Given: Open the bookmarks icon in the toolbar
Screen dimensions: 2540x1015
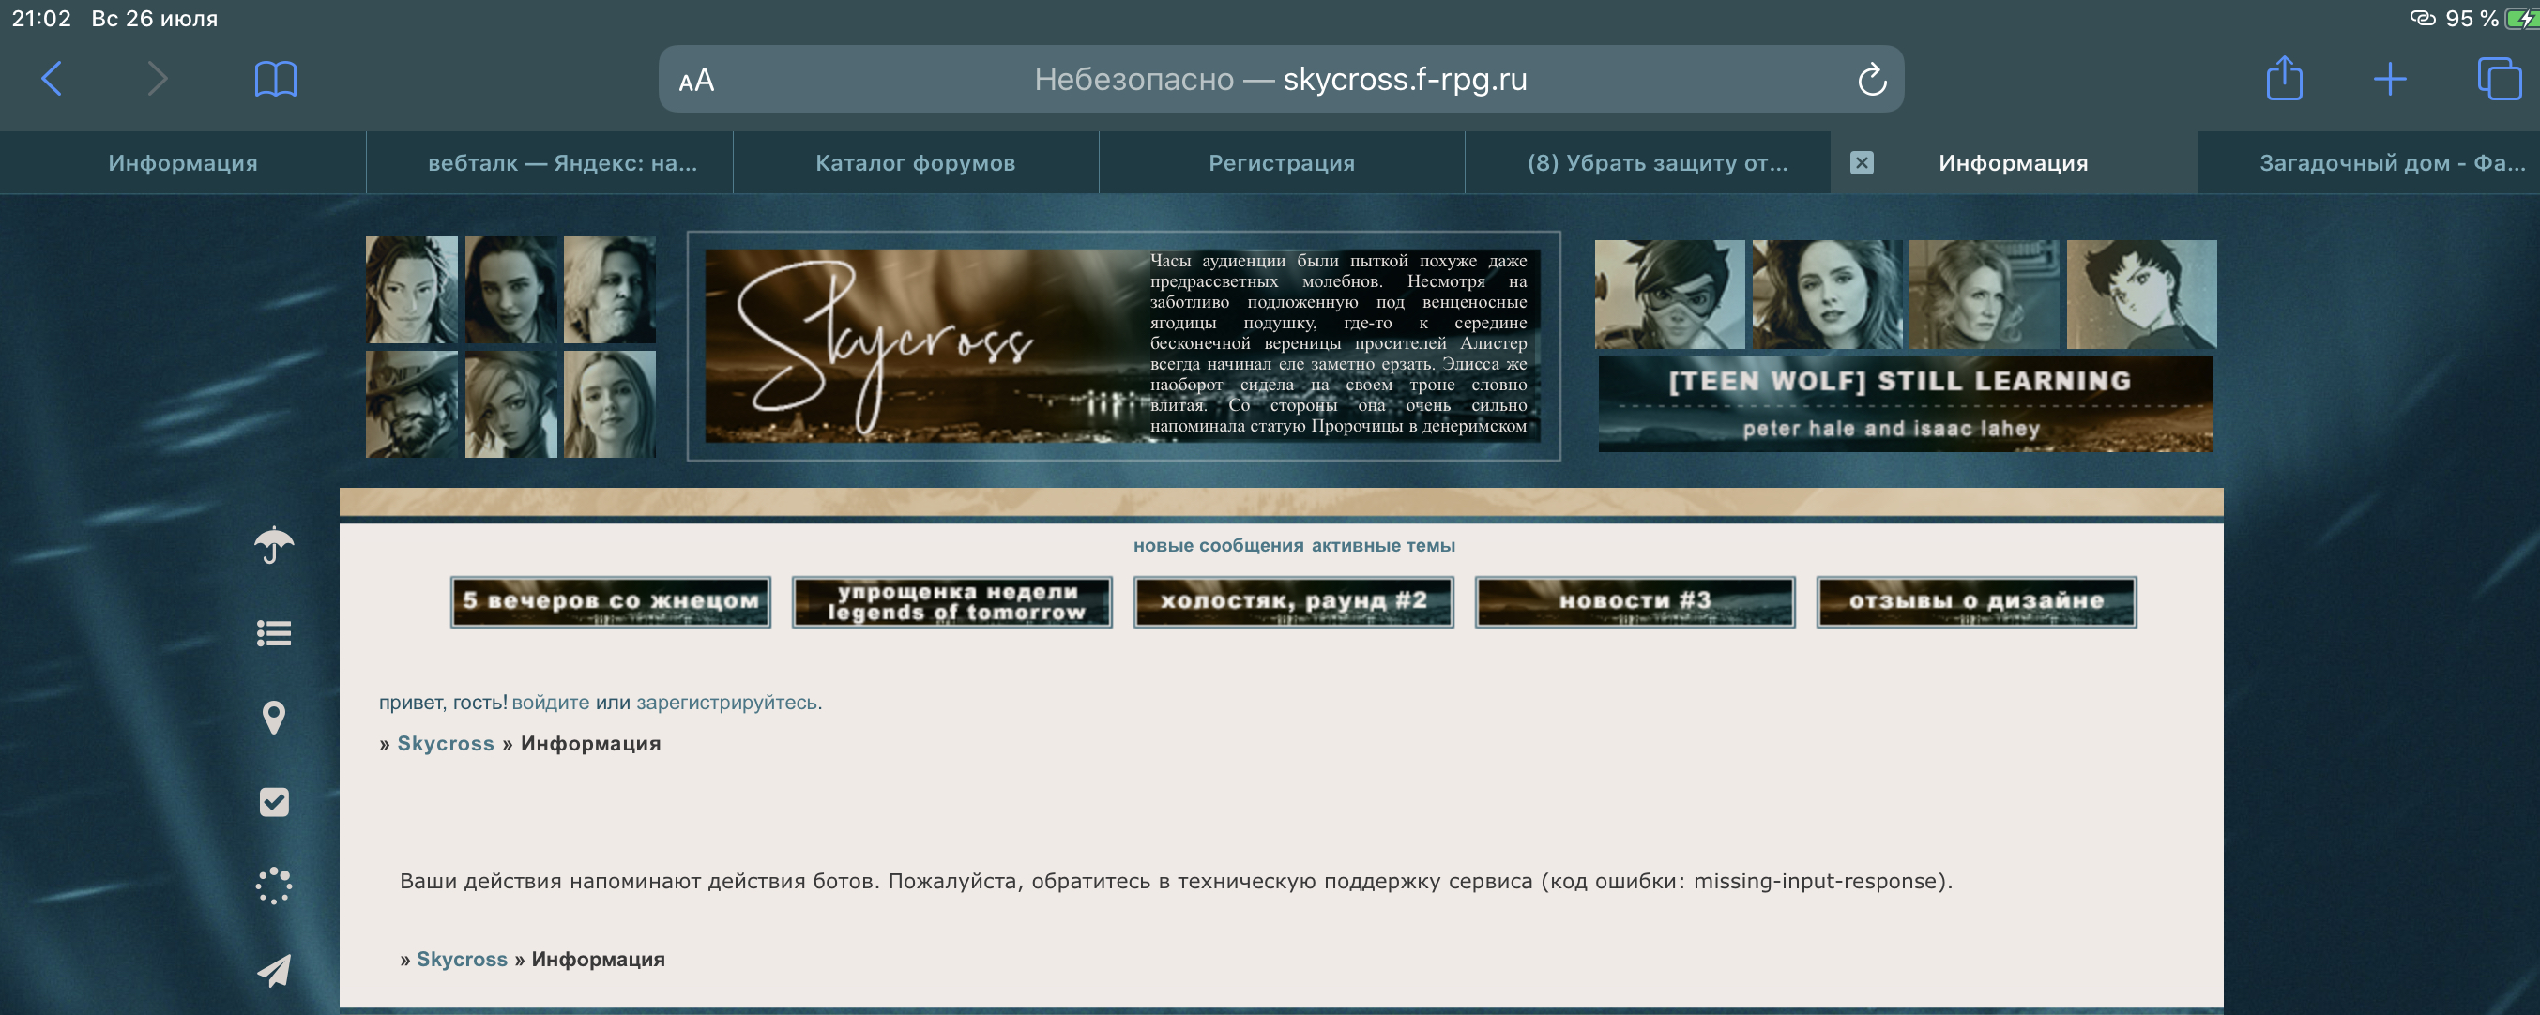Looking at the screenshot, I should tap(274, 79).
